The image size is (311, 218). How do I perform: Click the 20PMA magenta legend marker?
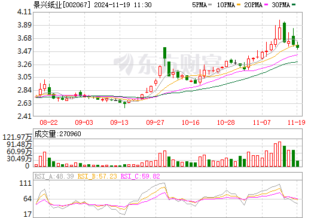[266, 5]
